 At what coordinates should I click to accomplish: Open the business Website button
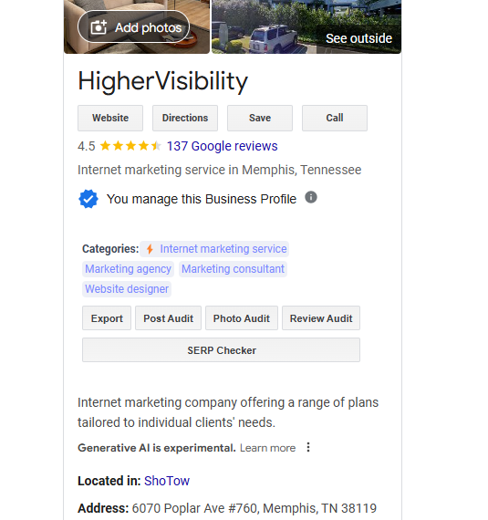click(x=110, y=118)
